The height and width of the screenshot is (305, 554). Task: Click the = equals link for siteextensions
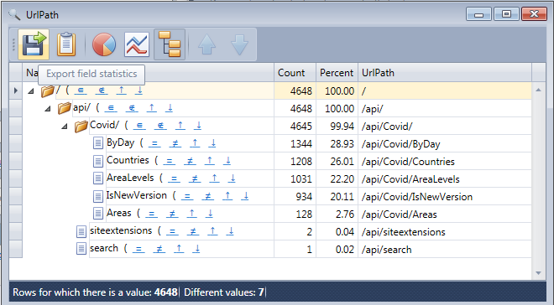coord(172,231)
